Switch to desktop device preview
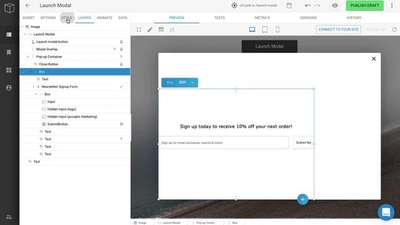400x225 pixels. point(252,29)
